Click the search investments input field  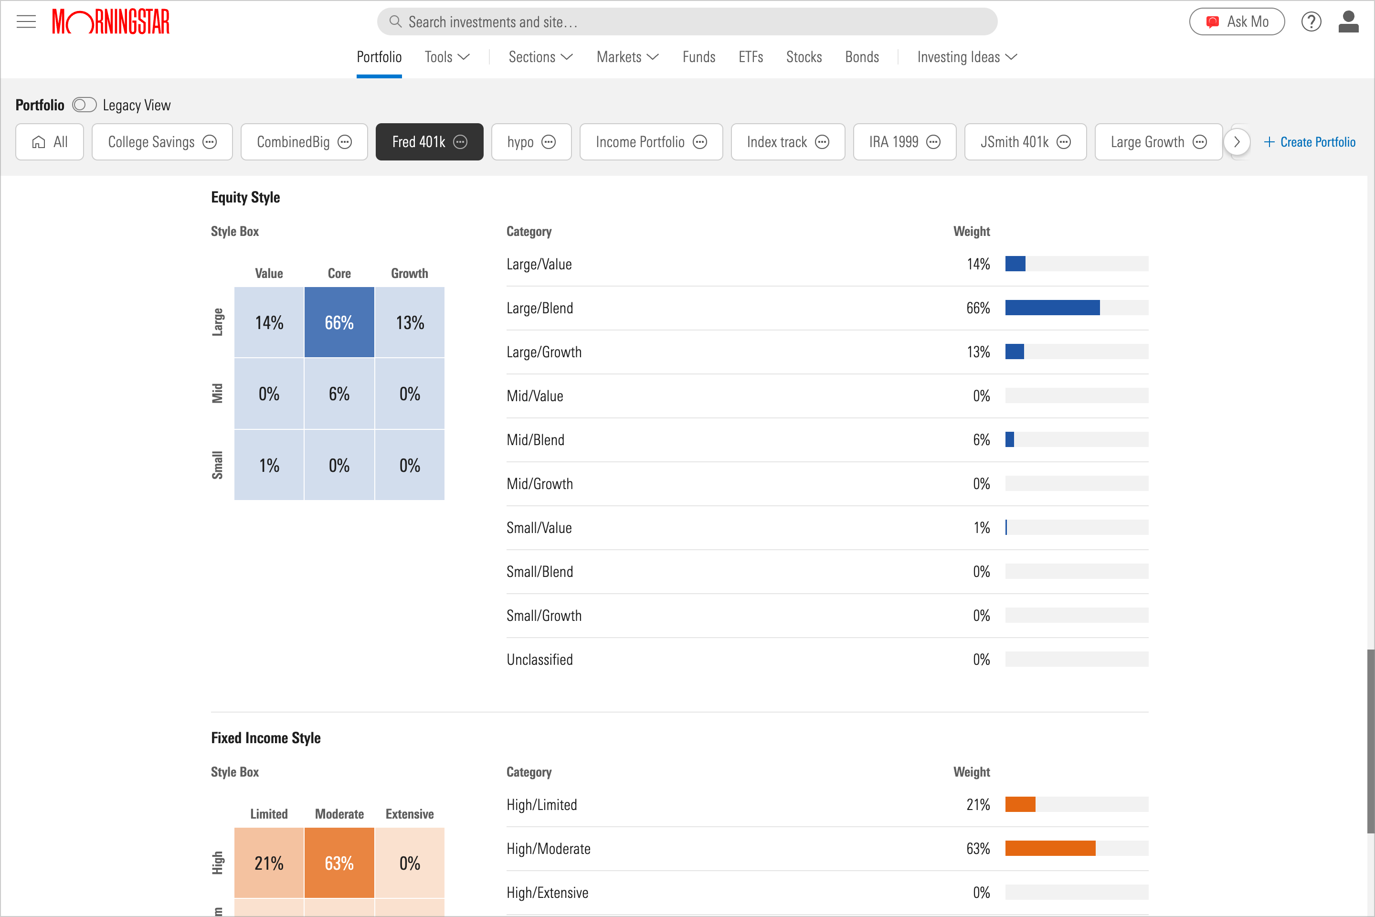click(687, 22)
